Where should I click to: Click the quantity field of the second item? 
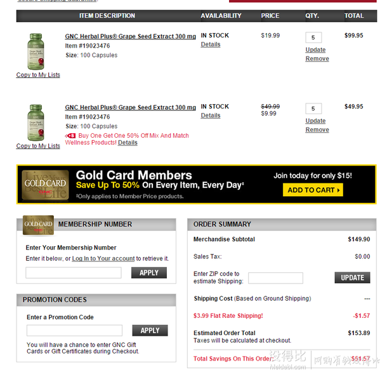[x=313, y=109]
